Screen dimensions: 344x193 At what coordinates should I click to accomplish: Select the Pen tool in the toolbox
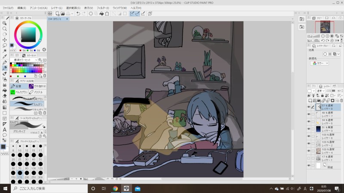pyautogui.click(x=4, y=62)
